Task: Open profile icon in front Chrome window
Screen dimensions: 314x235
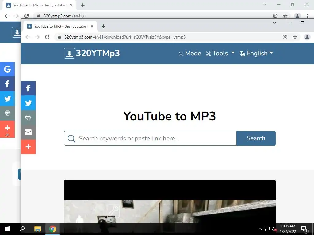Action: 307,37
